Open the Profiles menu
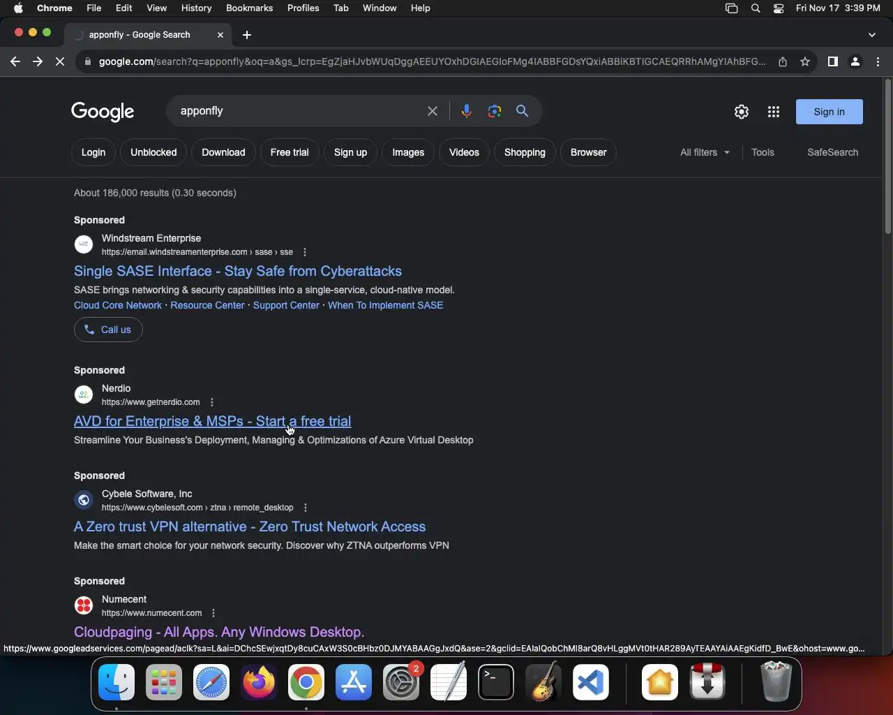This screenshot has height=715, width=893. point(303,8)
